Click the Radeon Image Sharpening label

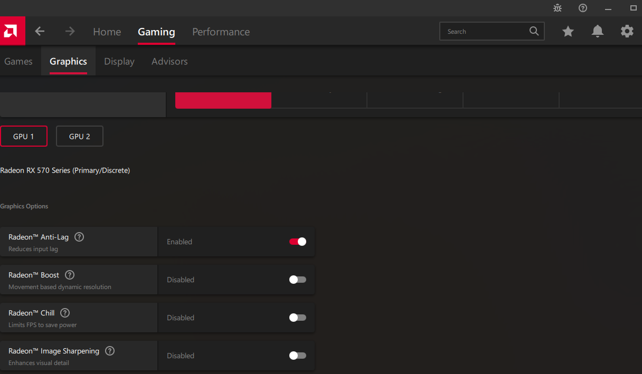pos(54,351)
